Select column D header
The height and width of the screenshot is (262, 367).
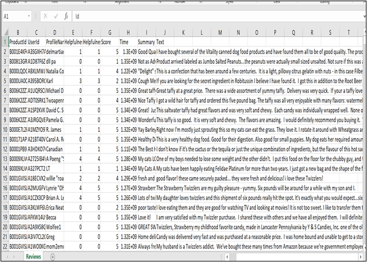54,33
